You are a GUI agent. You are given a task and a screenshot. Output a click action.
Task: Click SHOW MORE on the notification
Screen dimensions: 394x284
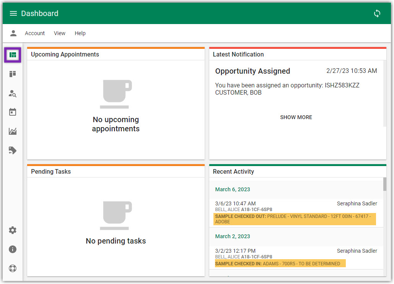(x=296, y=117)
